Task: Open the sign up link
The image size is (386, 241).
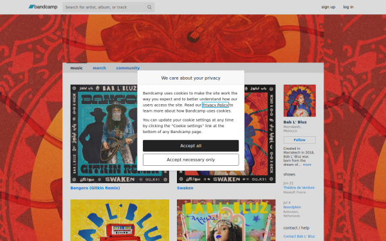Action: click(x=328, y=7)
